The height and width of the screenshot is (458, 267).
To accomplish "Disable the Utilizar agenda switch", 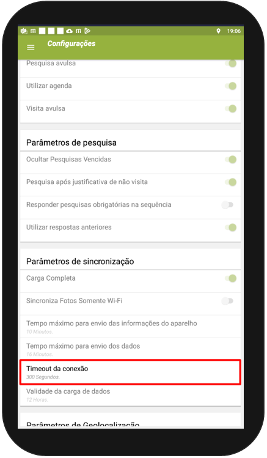I will [230, 86].
